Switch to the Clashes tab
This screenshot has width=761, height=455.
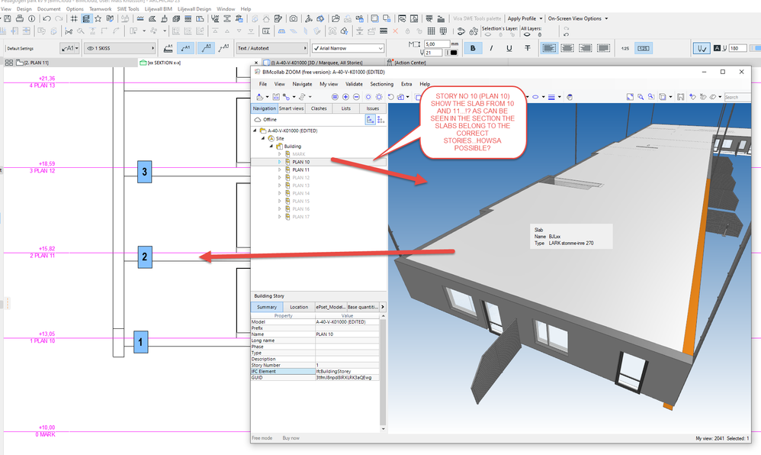pyautogui.click(x=319, y=108)
